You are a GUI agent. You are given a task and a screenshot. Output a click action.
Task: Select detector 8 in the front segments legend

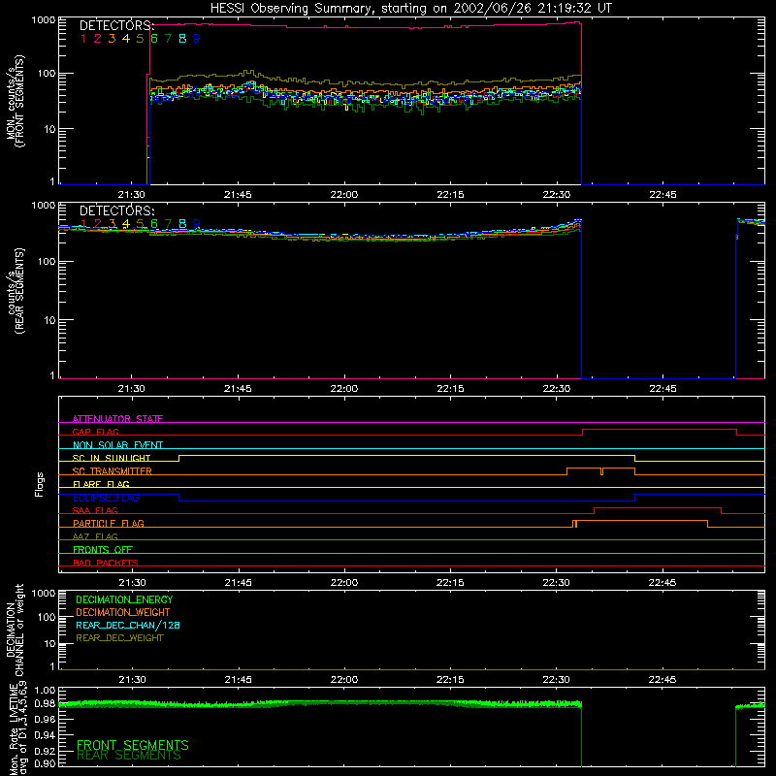[182, 39]
